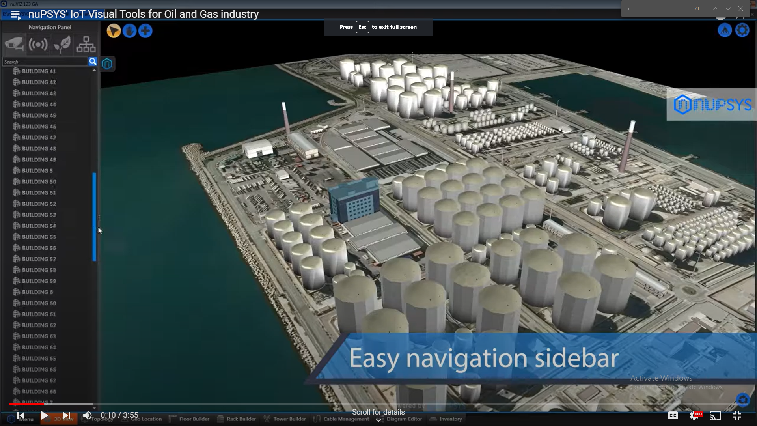This screenshot has width=757, height=426.
Task: Open the wireless sensor category icon
Action: coord(38,44)
